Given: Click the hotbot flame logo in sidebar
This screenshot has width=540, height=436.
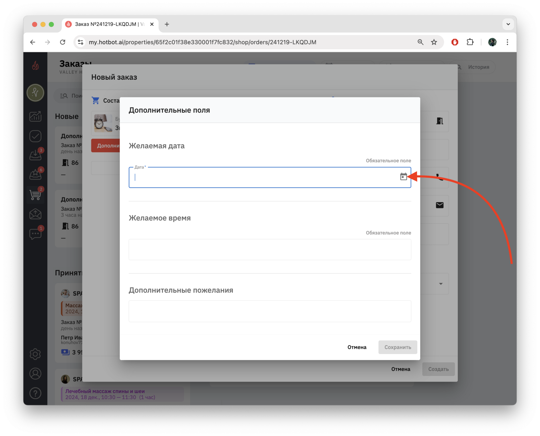Looking at the screenshot, I should click(x=35, y=66).
